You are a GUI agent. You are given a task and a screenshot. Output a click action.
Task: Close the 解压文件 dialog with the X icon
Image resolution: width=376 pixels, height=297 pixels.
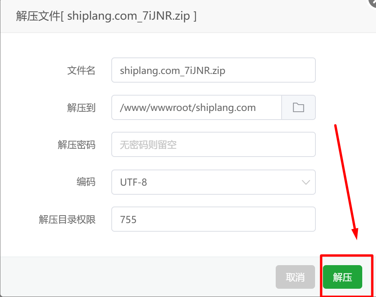[x=373, y=2]
